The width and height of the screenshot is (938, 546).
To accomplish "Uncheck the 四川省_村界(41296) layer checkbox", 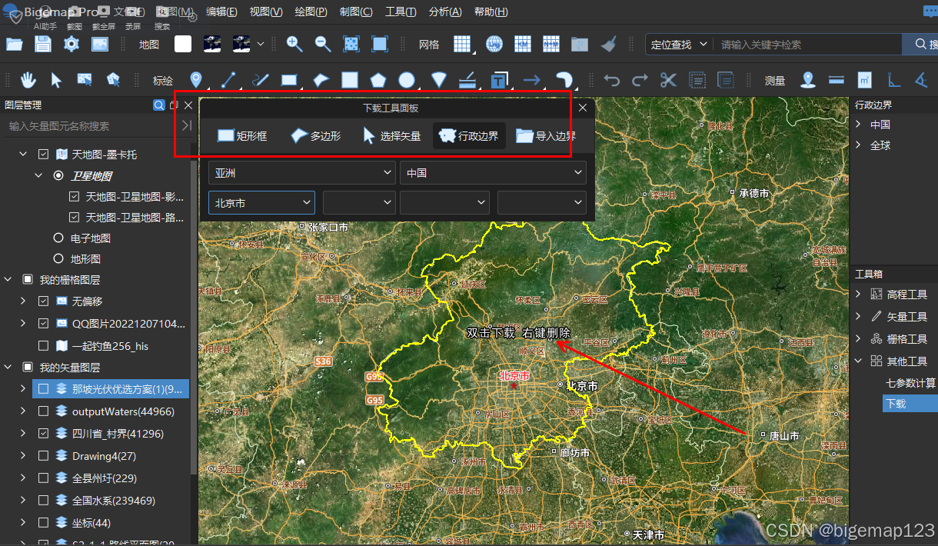I will tap(44, 434).
